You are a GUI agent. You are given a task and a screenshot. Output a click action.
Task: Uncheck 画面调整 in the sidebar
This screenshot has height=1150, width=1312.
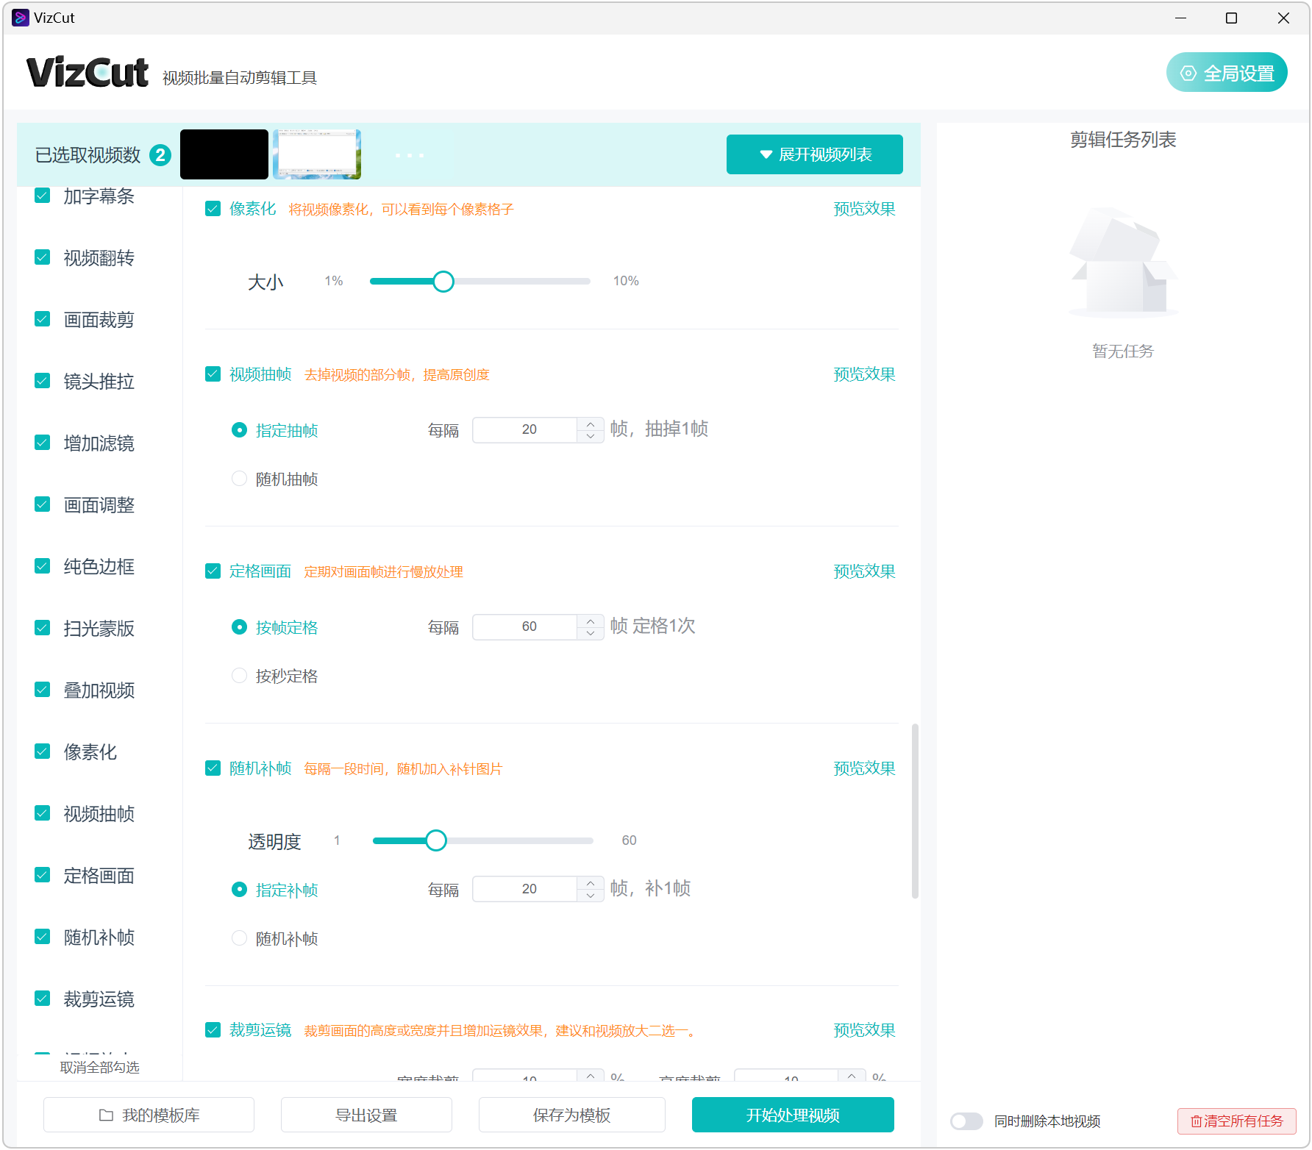click(x=43, y=504)
